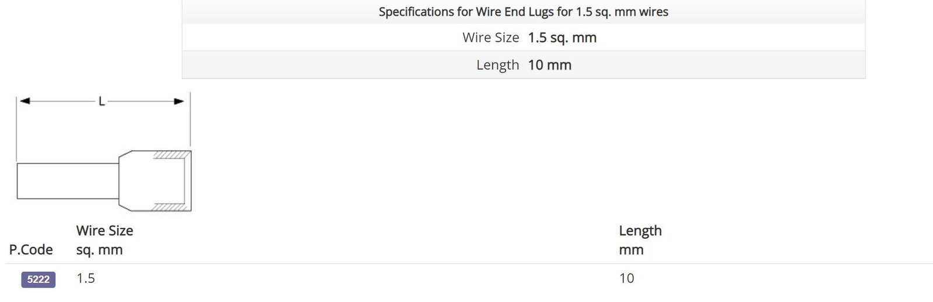This screenshot has width=933, height=302.
Task: Click the 10 length table cell
Action: [x=627, y=278]
